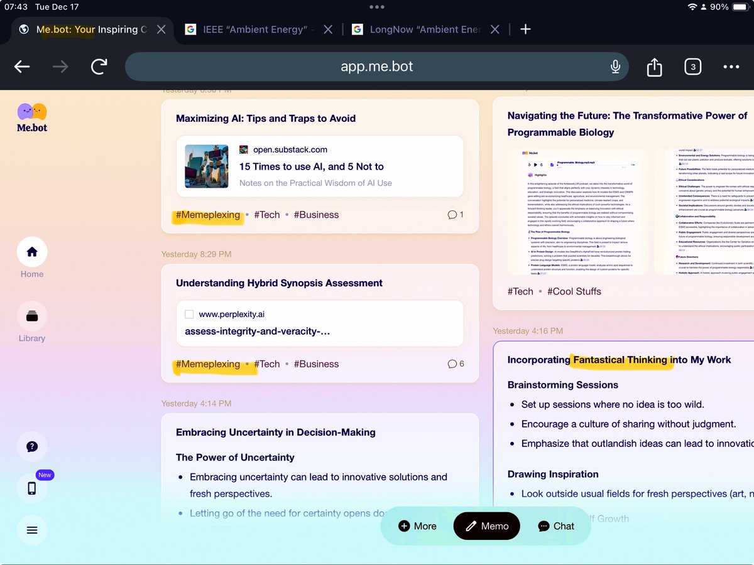Tap the Wi-Fi icon in status bar
The width and height of the screenshot is (754, 565).
point(692,7)
